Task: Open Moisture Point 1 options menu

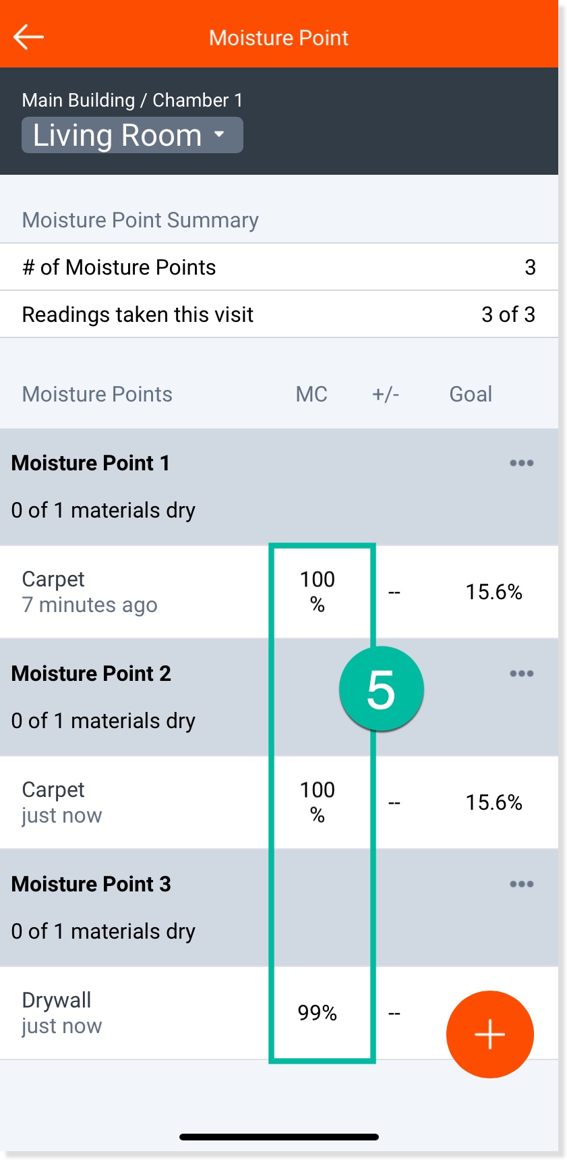Action: (521, 463)
